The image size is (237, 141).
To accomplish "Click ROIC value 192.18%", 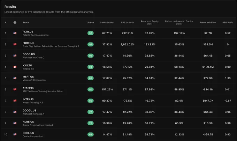I will [x=179, y=33].
